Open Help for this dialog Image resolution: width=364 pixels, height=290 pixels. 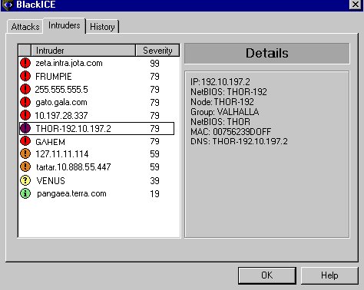tap(329, 275)
